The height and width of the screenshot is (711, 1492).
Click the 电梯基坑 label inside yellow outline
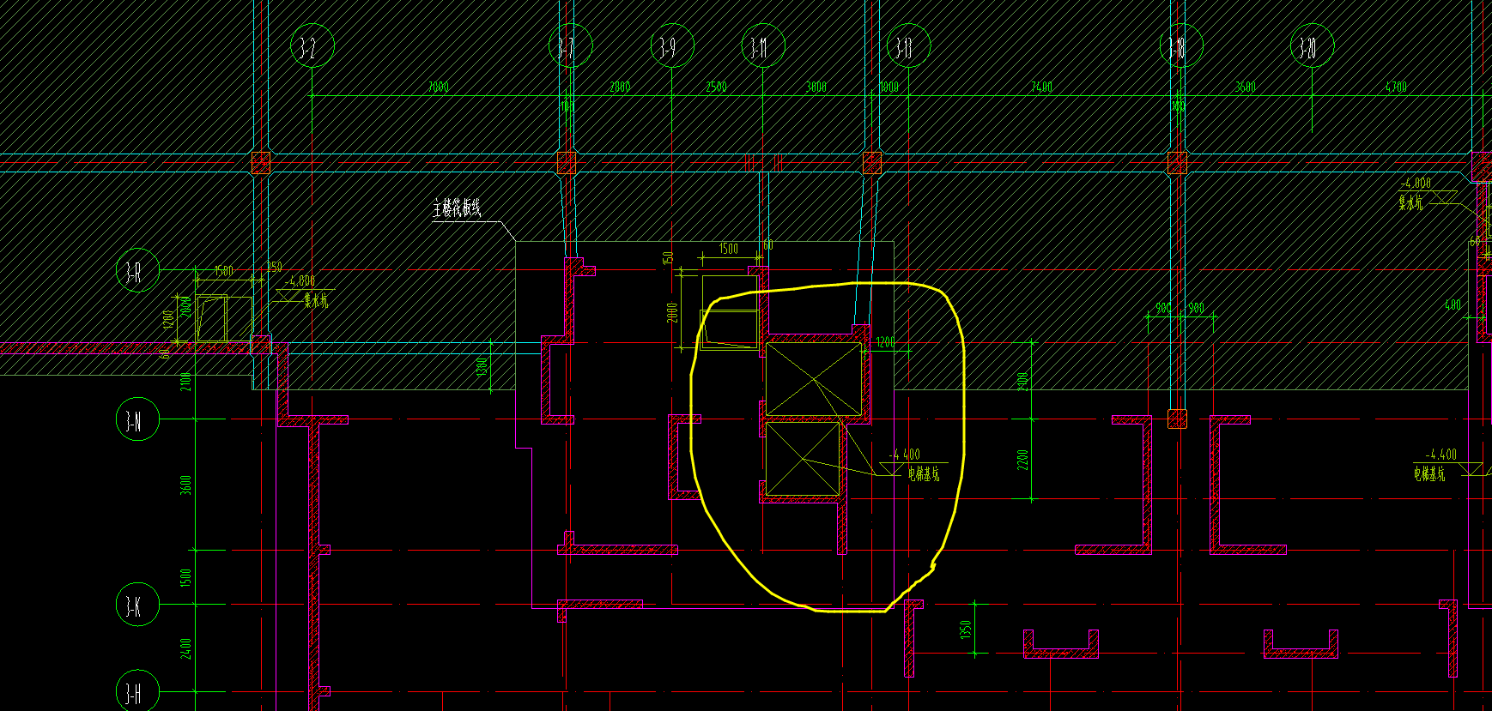point(924,473)
